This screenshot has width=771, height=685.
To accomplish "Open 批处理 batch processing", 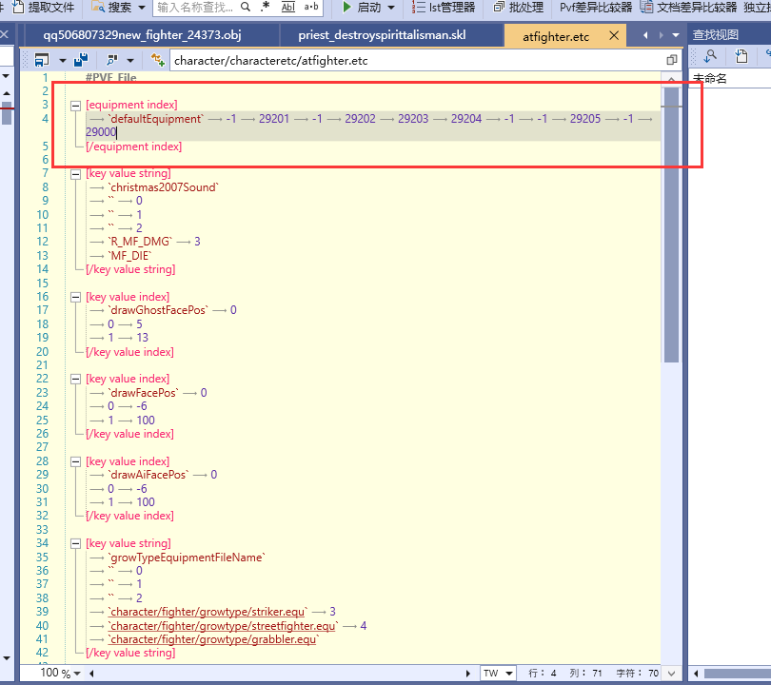I will click(519, 8).
